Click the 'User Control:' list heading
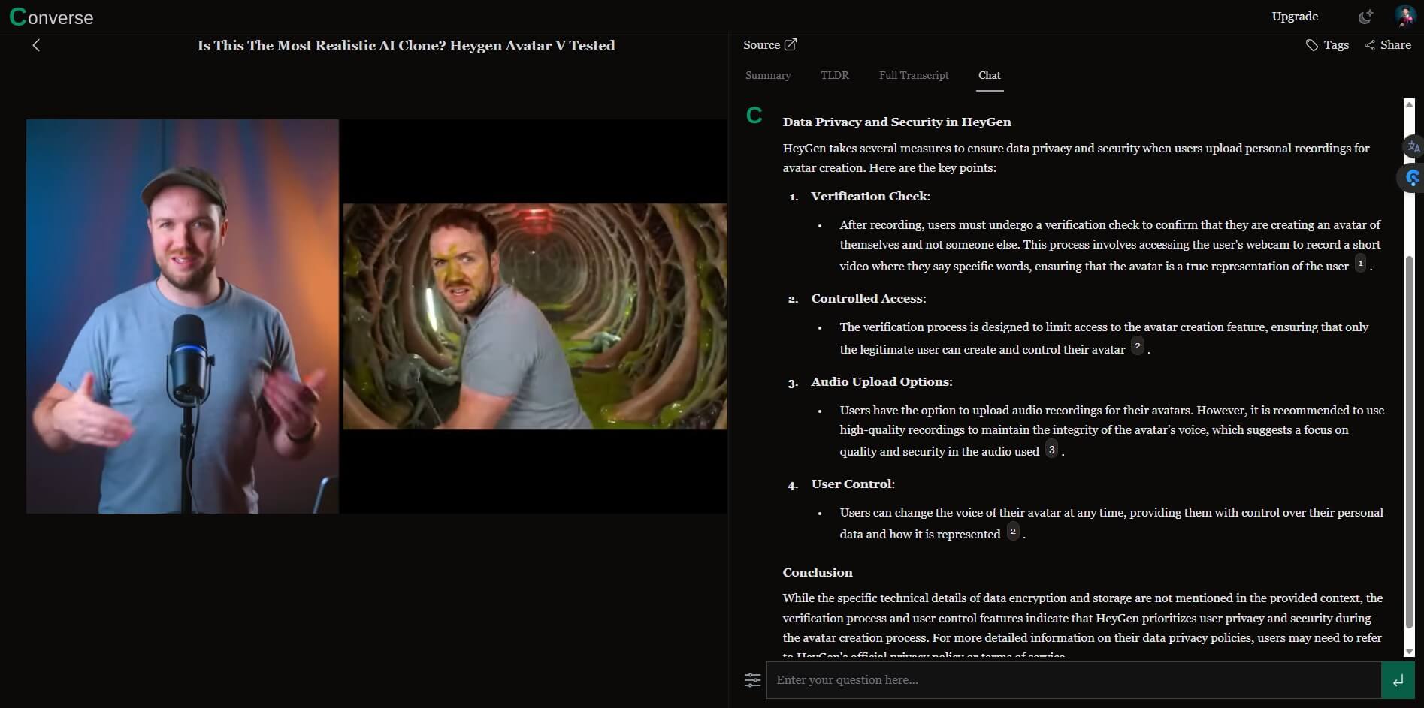Viewport: 1424px width, 708px height. click(x=853, y=484)
